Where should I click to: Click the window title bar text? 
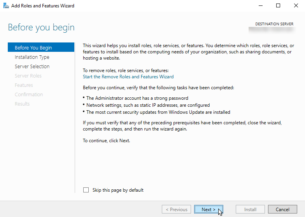[x=43, y=6]
